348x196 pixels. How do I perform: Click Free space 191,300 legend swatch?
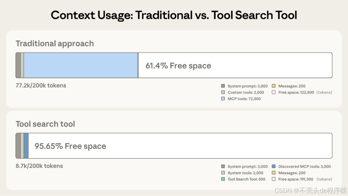click(274, 179)
